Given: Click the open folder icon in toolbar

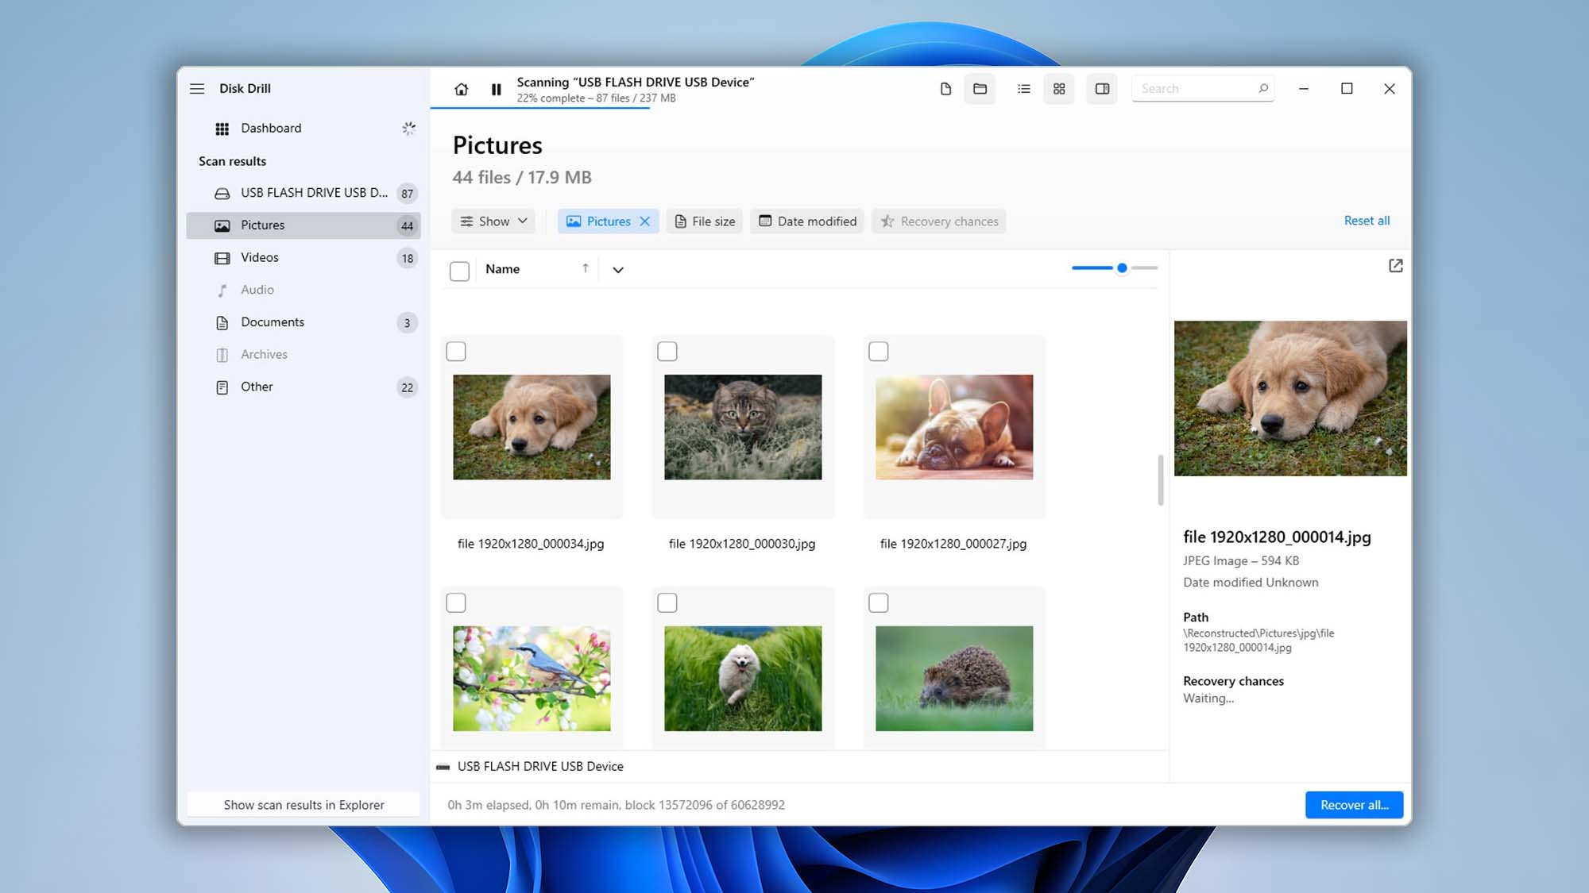Looking at the screenshot, I should point(980,88).
